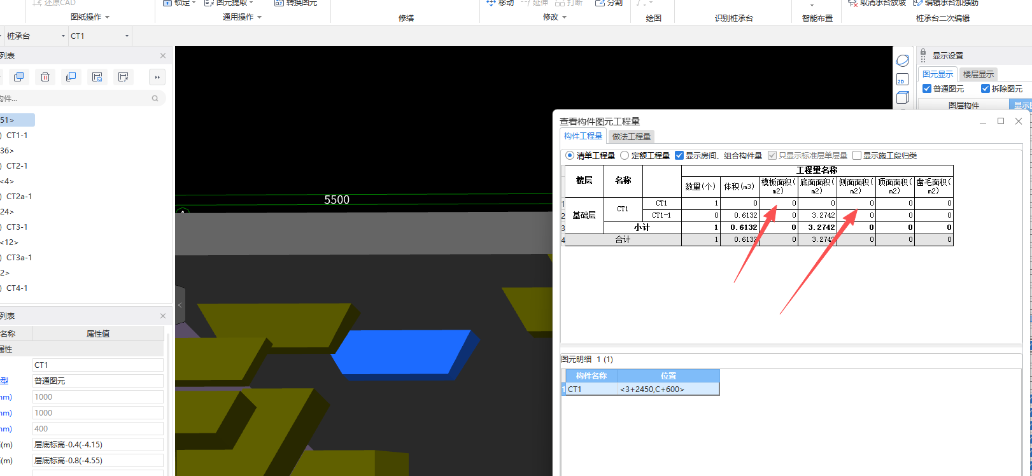Click the 3D cube view icon
Viewport: 1032px width, 476px height.
[902, 97]
